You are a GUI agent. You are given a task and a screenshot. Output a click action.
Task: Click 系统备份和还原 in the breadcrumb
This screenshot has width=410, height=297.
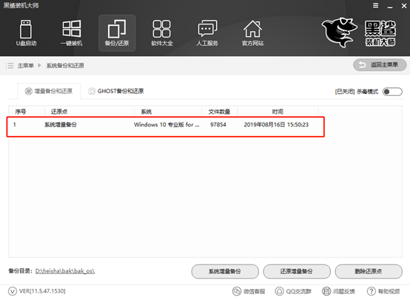[x=65, y=66]
